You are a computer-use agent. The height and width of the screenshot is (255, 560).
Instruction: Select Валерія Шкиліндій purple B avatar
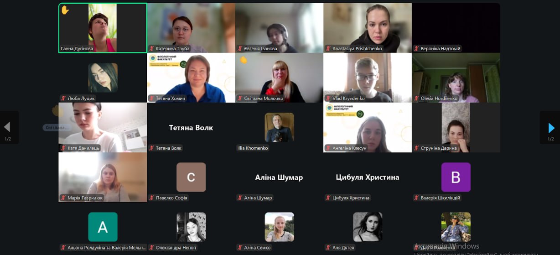coord(456,177)
